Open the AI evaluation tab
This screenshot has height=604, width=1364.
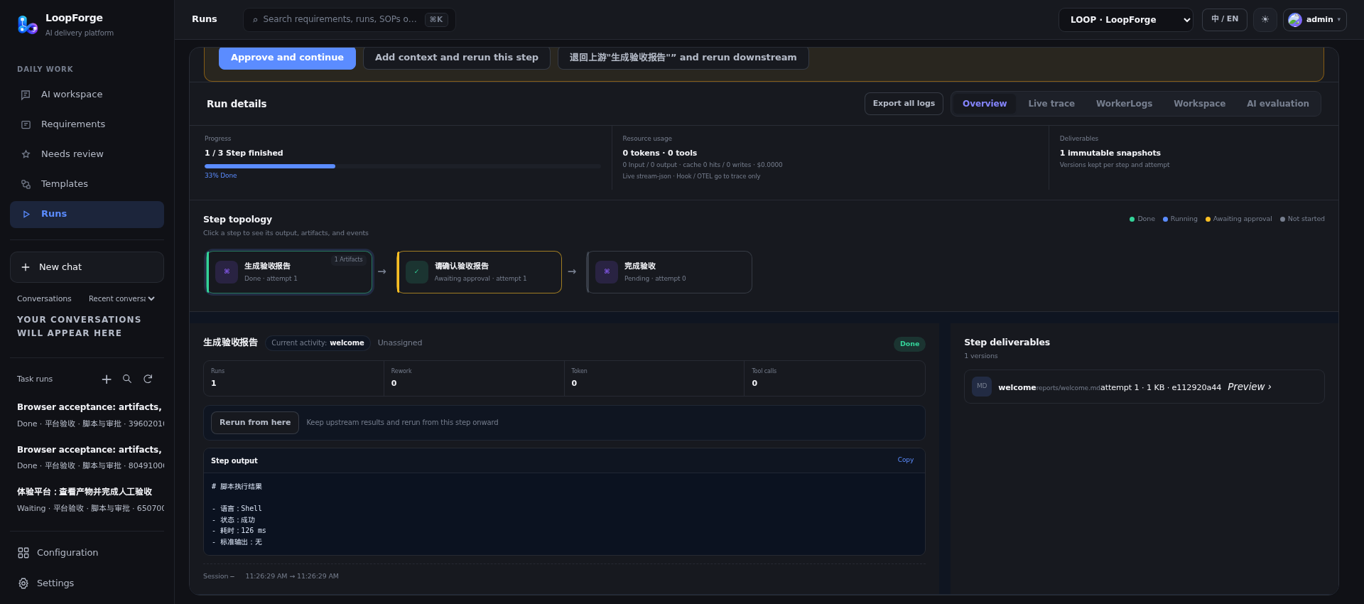[1277, 104]
